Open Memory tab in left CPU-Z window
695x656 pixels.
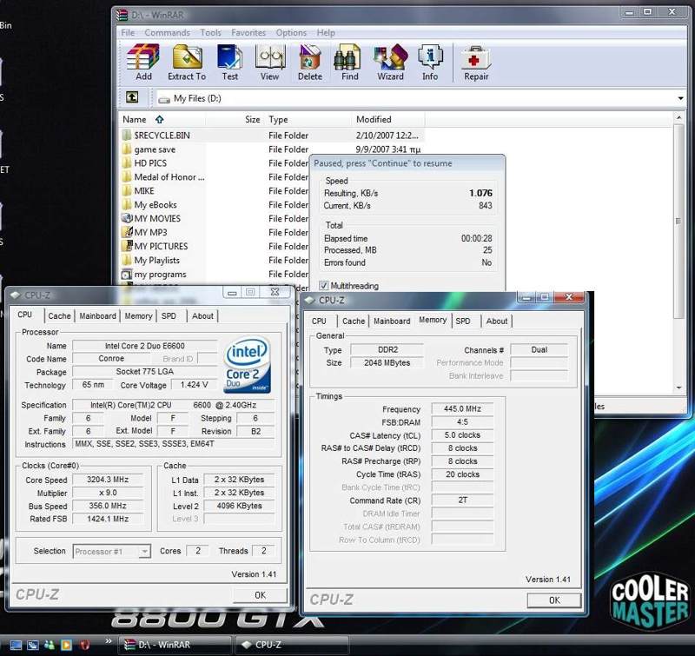click(x=138, y=315)
